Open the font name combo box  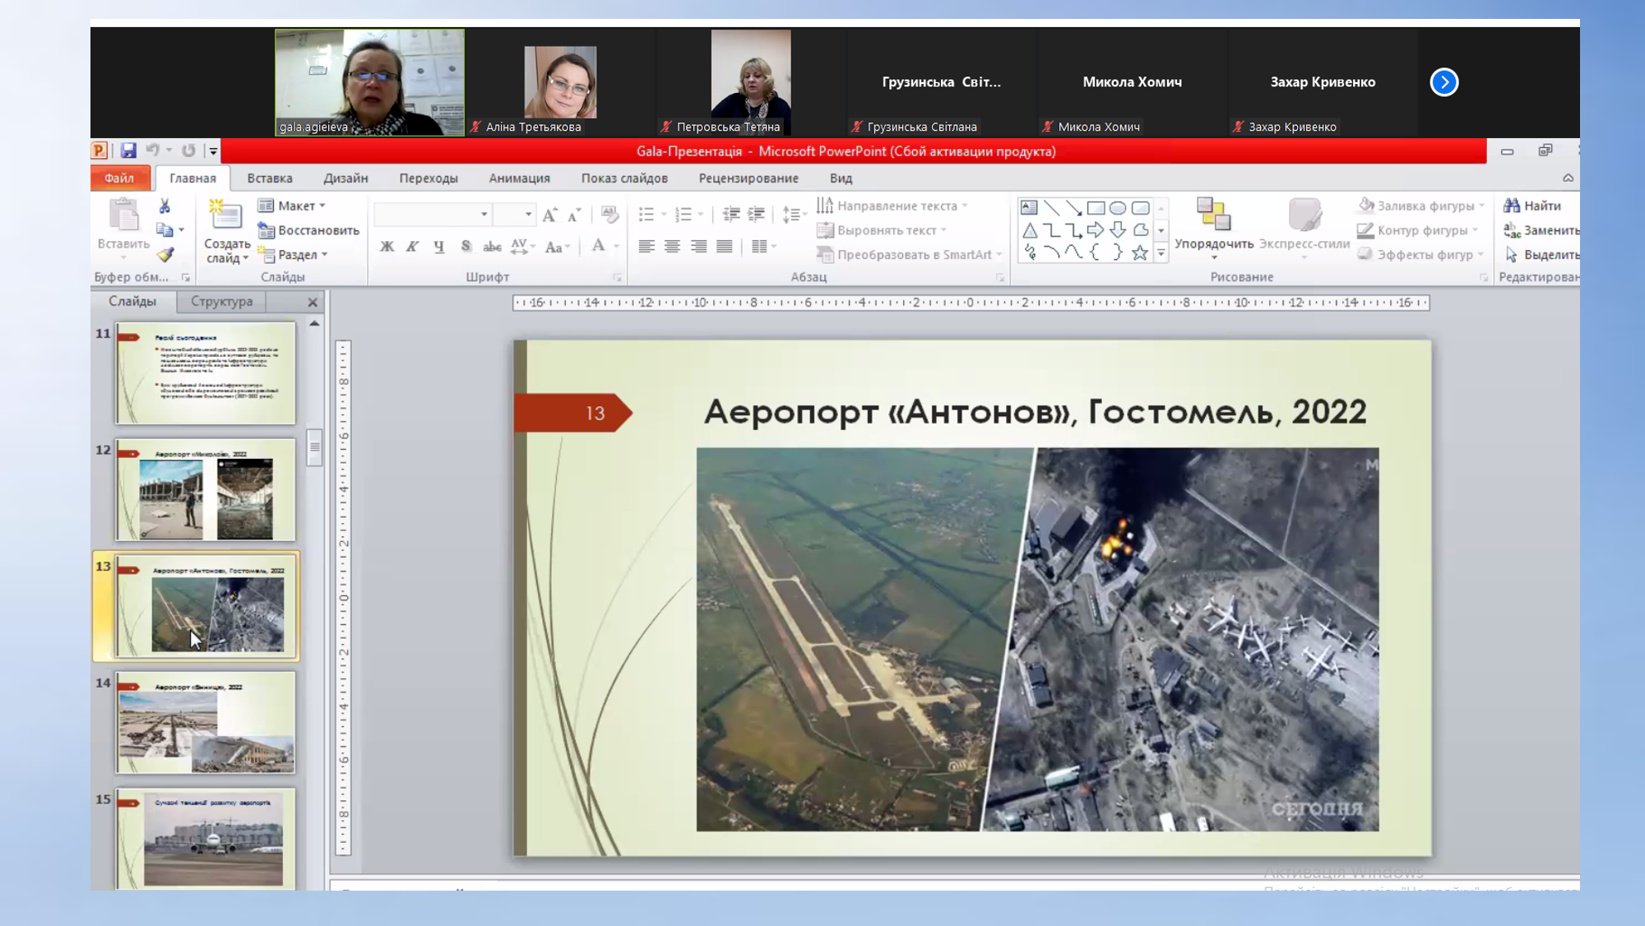coord(433,215)
